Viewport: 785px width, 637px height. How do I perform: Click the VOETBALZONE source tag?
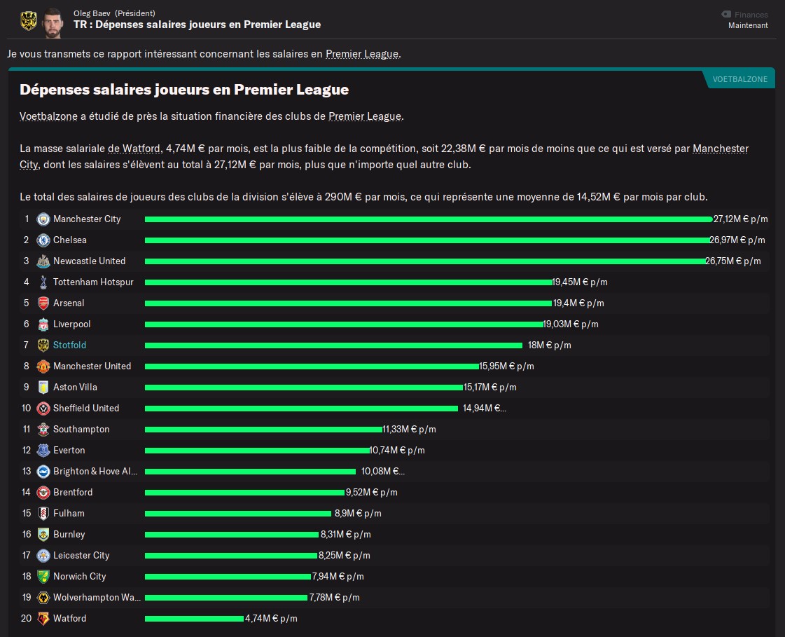pos(740,79)
